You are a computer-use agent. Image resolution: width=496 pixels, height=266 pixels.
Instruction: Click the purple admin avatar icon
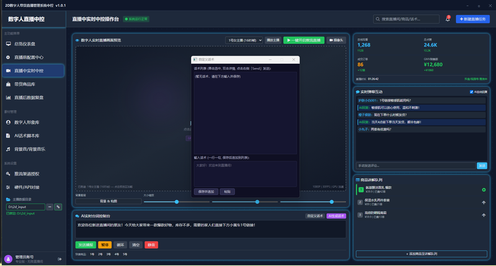(8, 259)
